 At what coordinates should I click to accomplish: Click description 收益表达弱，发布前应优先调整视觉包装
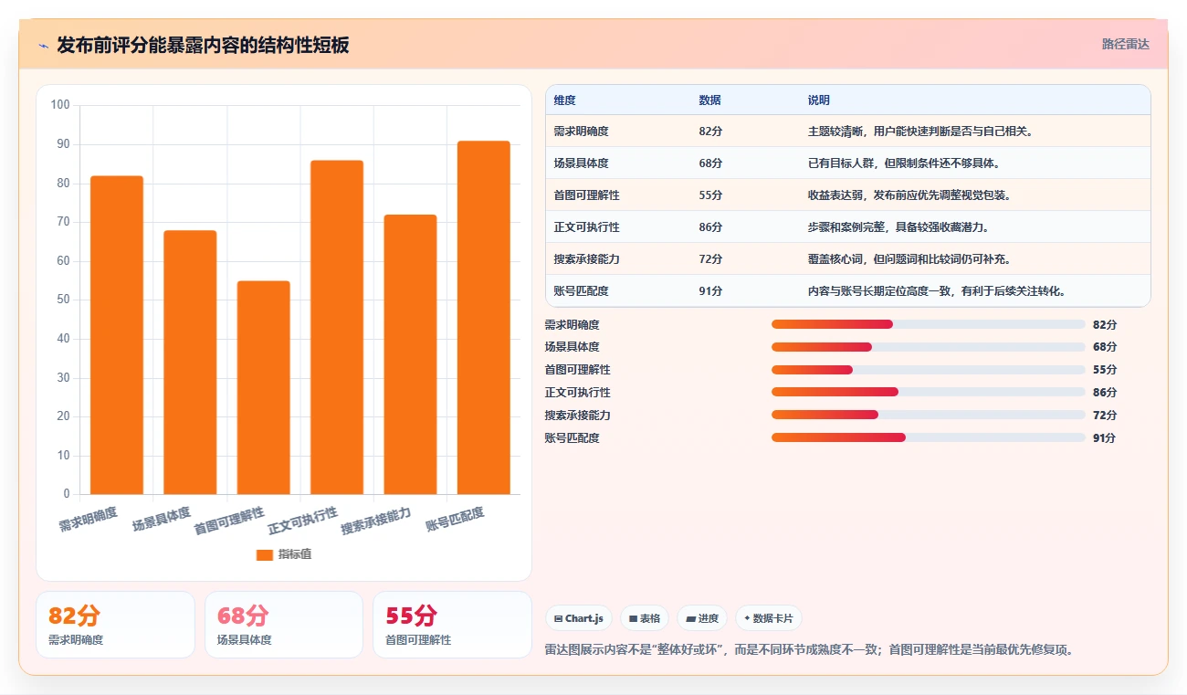(909, 195)
